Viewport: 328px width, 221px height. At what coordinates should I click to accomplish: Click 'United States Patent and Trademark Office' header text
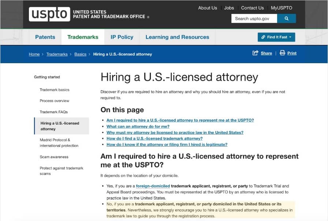[x=109, y=14]
